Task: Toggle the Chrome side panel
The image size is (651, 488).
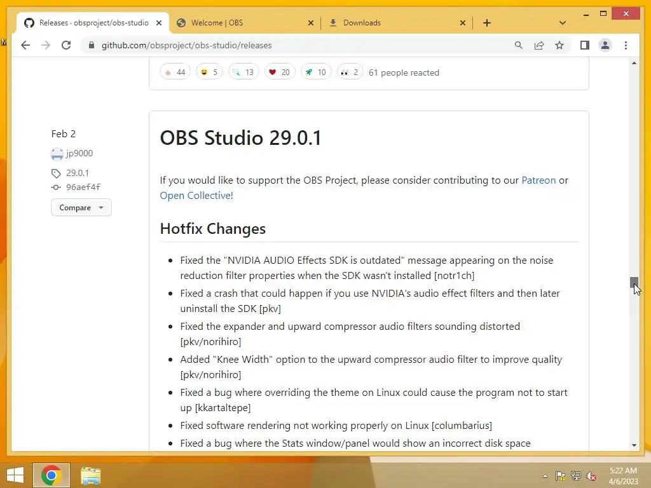Action: [x=585, y=45]
